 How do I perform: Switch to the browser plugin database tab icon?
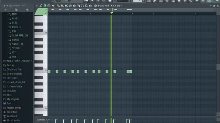(5, 10)
